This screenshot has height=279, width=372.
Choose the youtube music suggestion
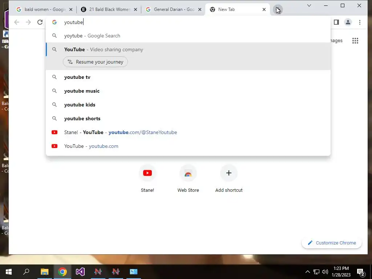coord(188,91)
